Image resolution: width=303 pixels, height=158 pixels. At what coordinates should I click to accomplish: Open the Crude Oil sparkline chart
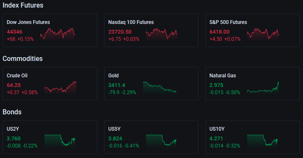coord(60,87)
